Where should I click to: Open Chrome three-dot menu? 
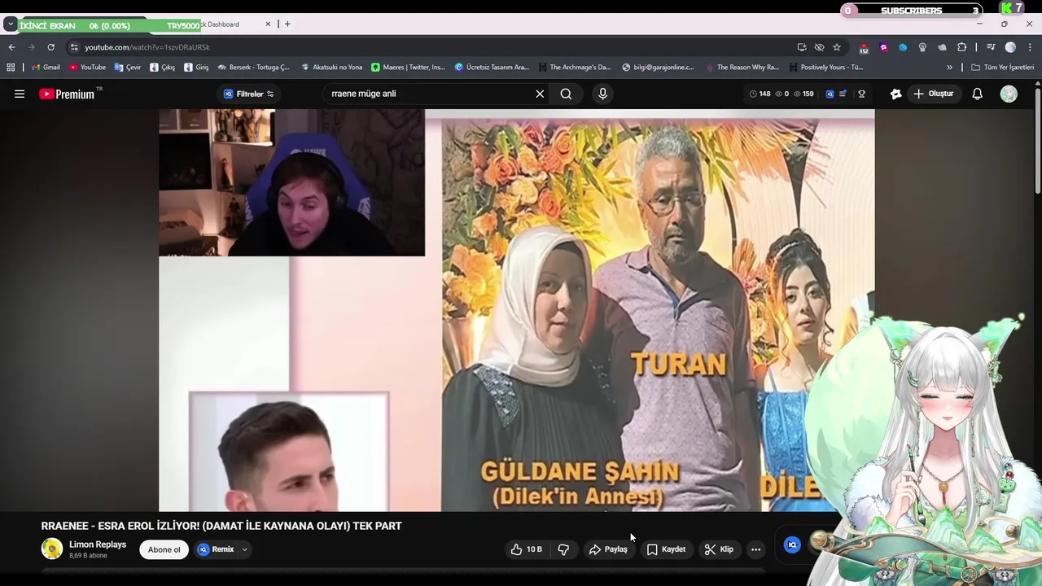pos(1030,47)
